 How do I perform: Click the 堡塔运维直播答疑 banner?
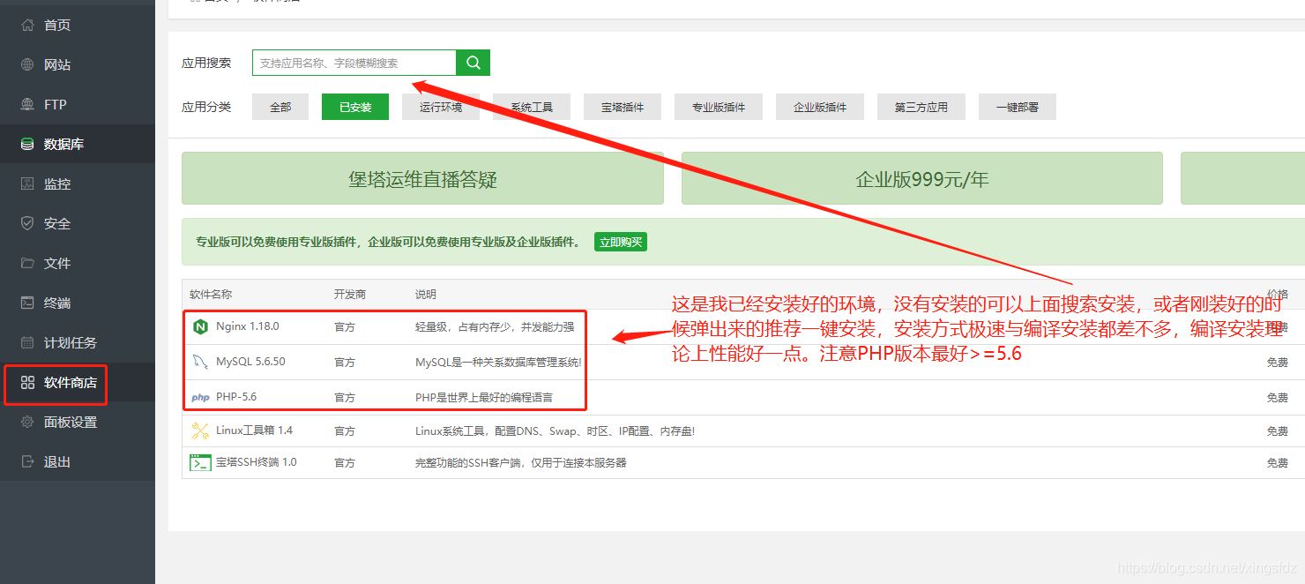click(422, 179)
